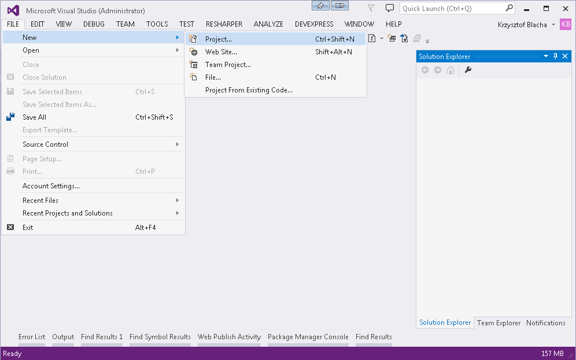Viewport: 576px width, 360px height.
Task: Click the Web Site globe icon
Action: tap(193, 52)
